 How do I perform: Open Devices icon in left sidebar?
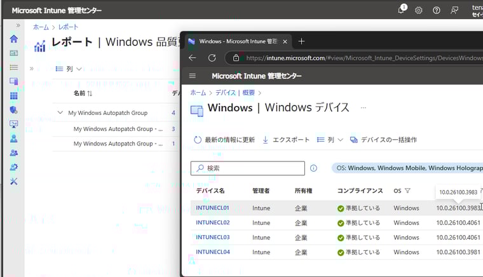pyautogui.click(x=14, y=81)
